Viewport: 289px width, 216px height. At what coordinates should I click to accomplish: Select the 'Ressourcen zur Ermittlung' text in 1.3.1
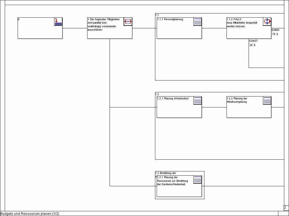point(173,181)
